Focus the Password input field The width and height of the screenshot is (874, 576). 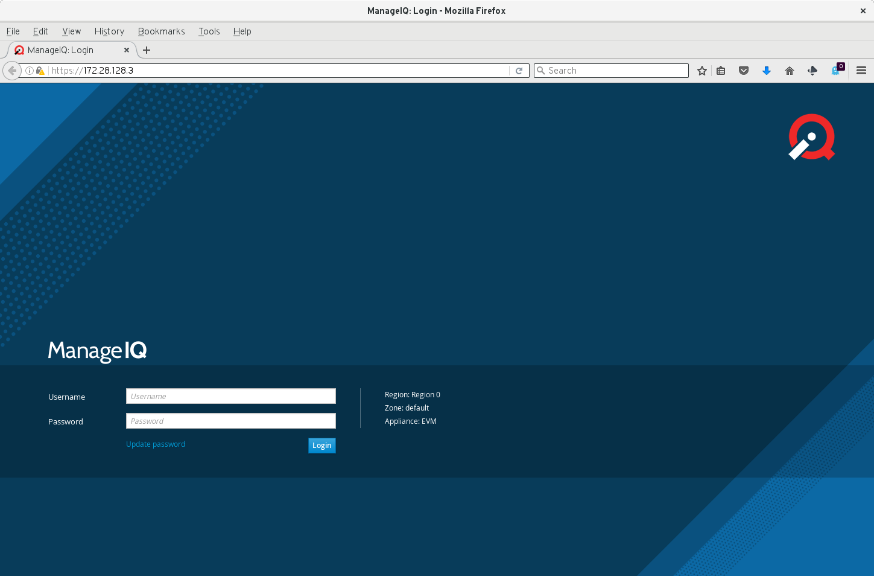pyautogui.click(x=231, y=421)
